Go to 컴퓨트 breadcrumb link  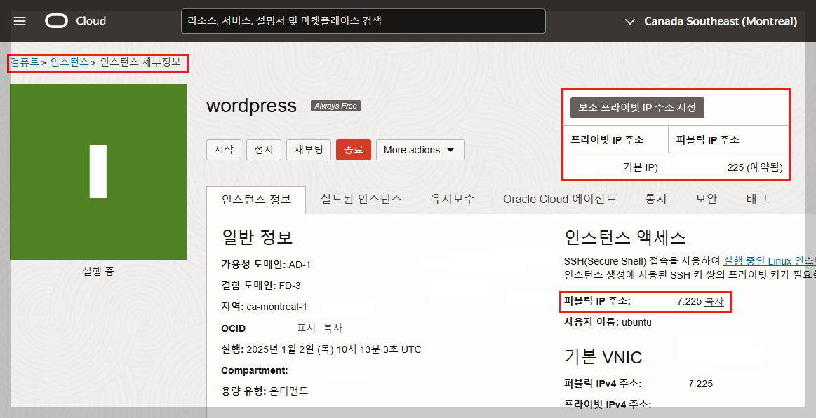point(25,62)
